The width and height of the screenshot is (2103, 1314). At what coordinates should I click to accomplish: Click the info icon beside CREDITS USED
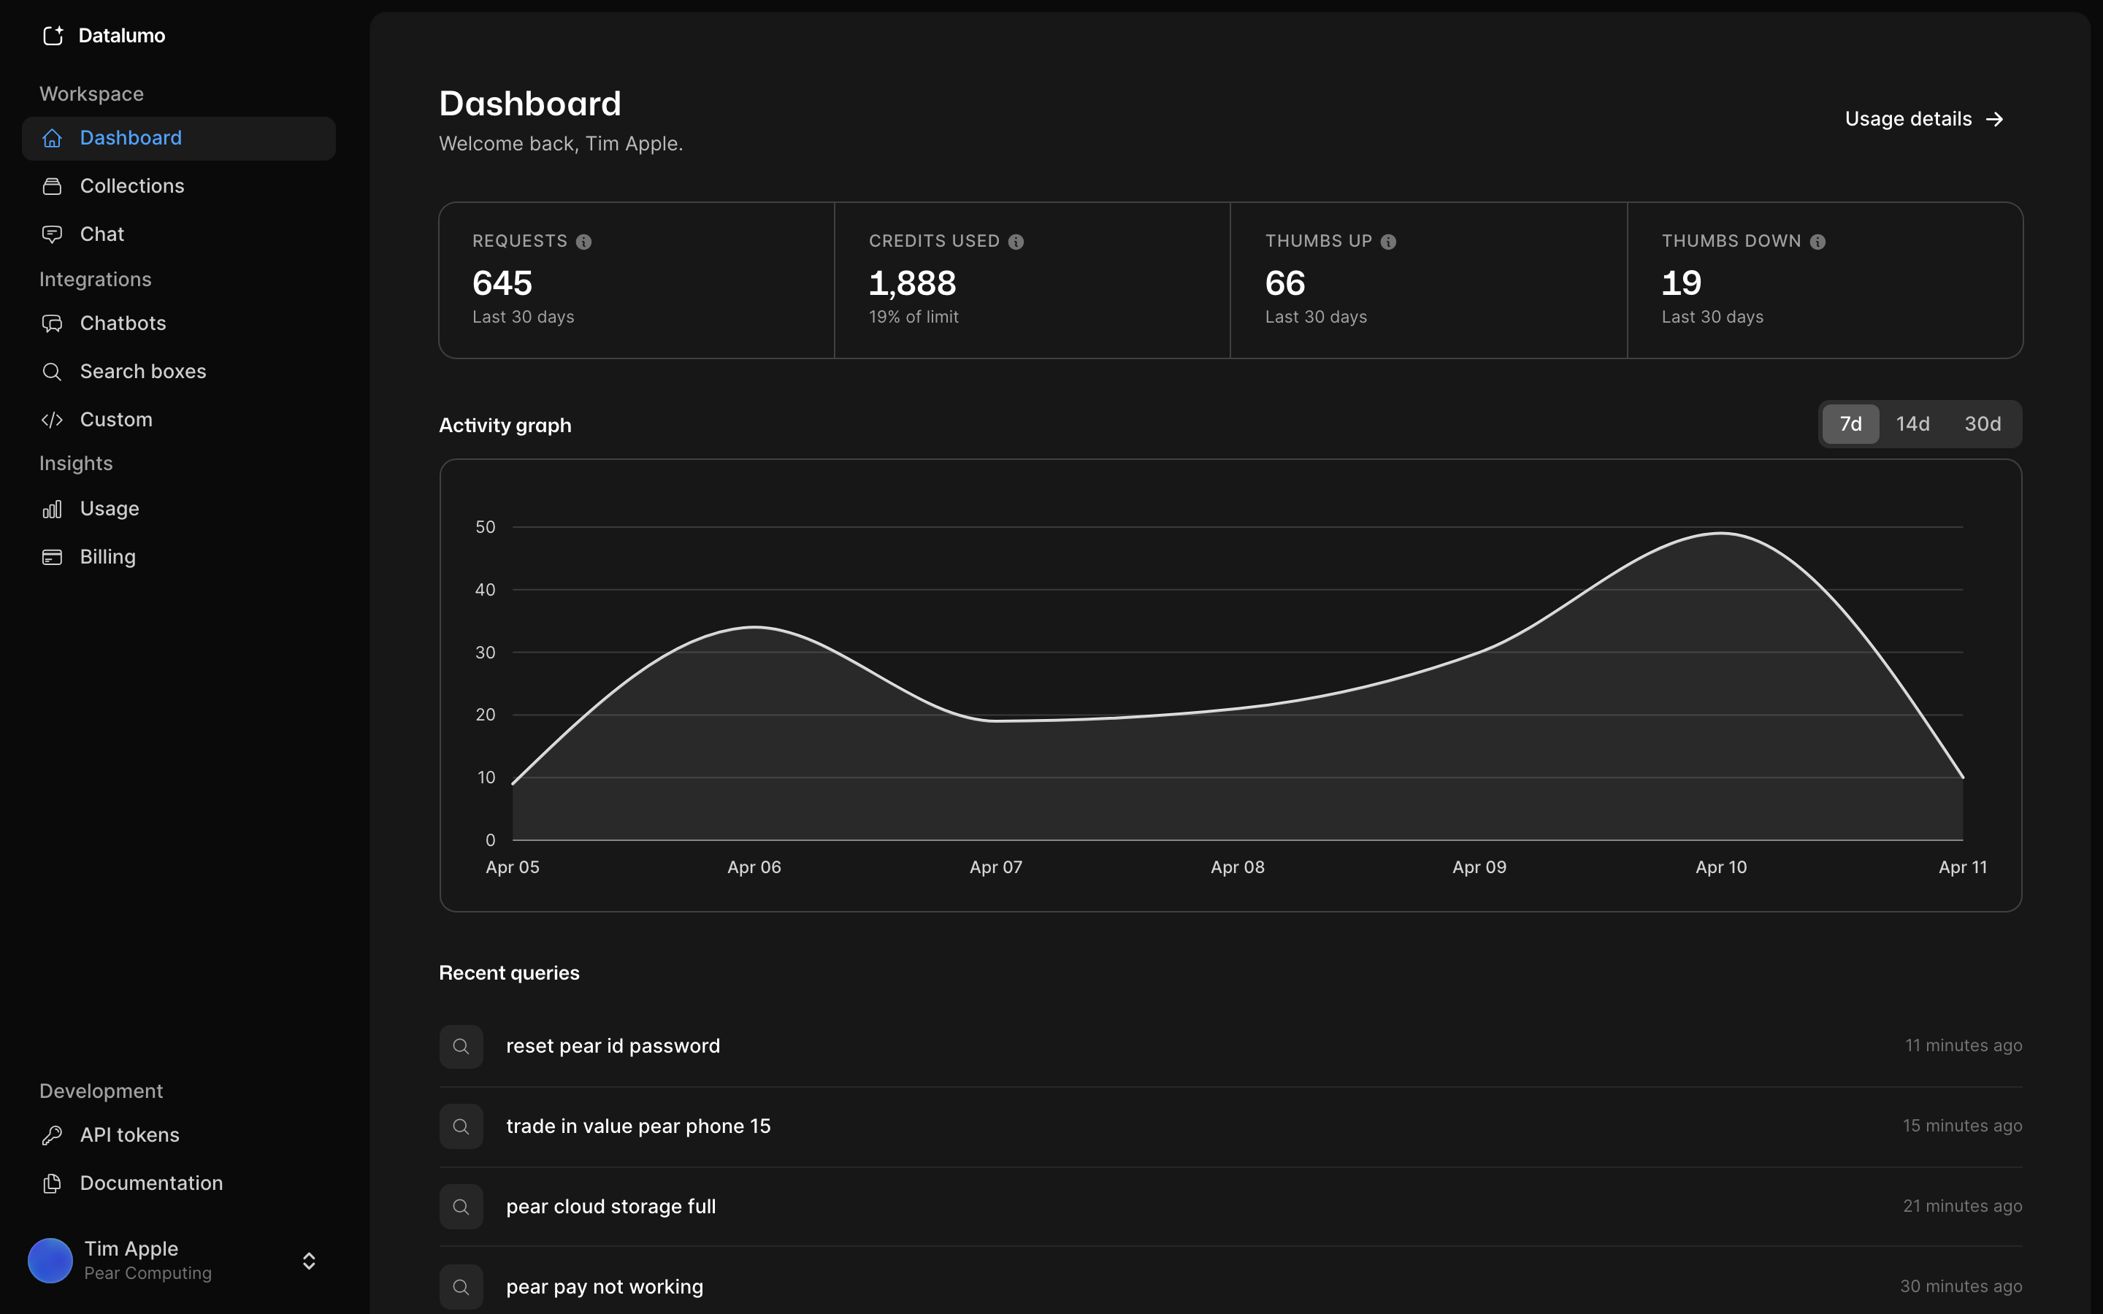click(x=1016, y=241)
